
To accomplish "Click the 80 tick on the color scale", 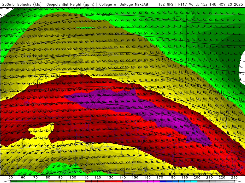I will [x=48, y=178].
